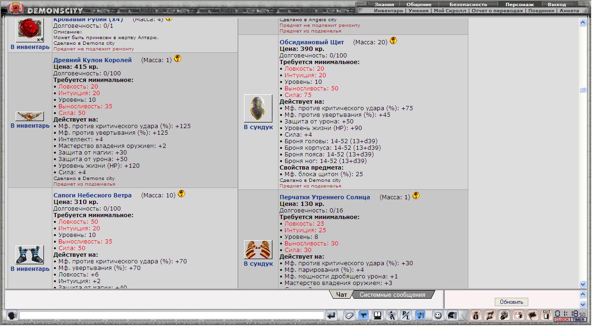
Task: Click the main panel scrollbar thumb
Action: 583,90
